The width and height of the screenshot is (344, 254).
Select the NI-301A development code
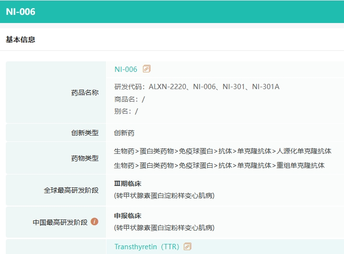click(266, 87)
